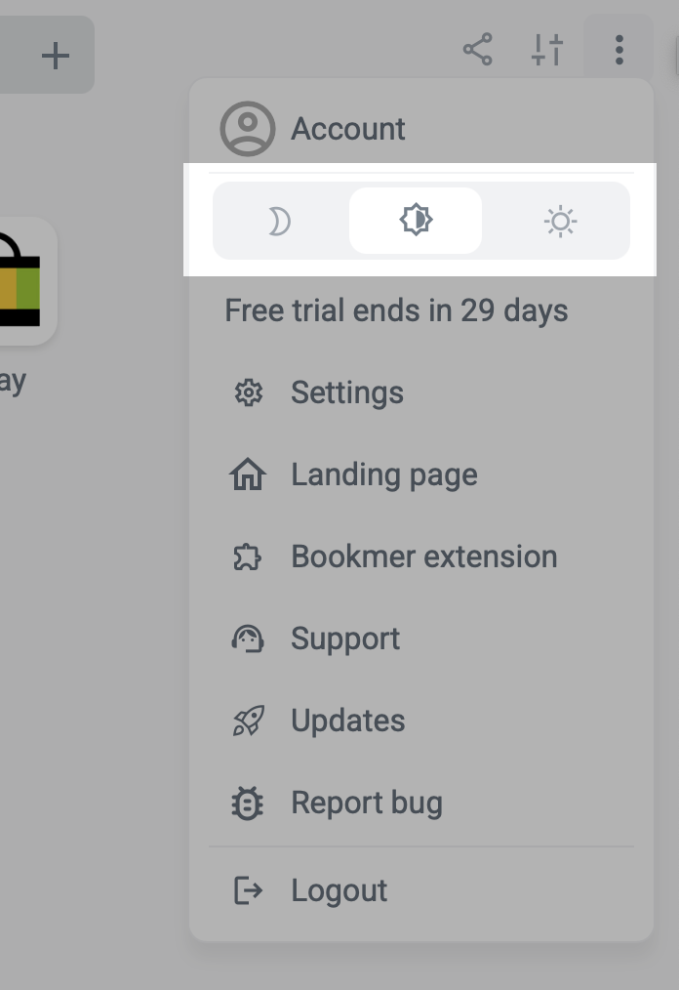Click the Logout exit icon
This screenshot has height=990, width=679.
pyautogui.click(x=248, y=890)
